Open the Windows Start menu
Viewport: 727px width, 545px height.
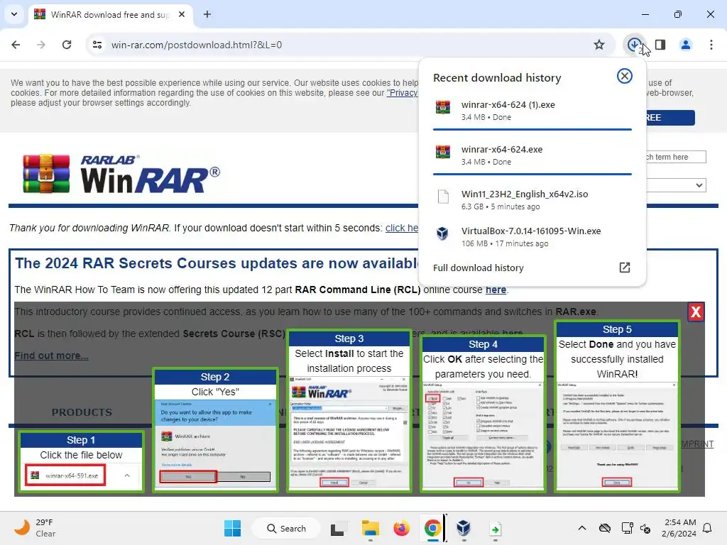pos(232,528)
